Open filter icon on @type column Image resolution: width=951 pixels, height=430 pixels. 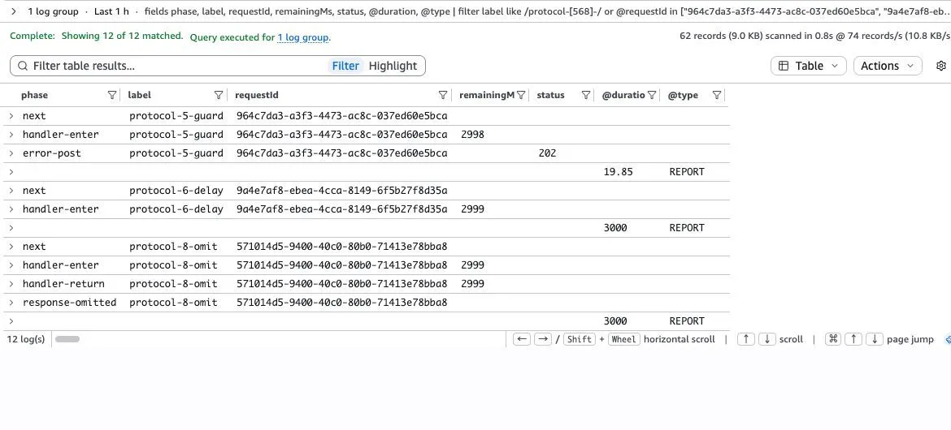coord(716,95)
